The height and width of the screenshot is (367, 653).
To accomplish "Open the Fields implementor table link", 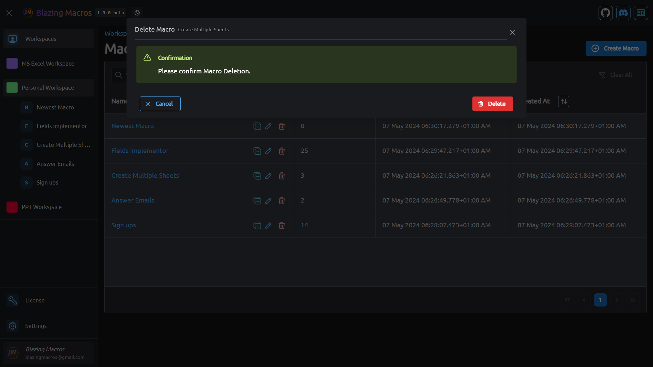I will pos(140,151).
